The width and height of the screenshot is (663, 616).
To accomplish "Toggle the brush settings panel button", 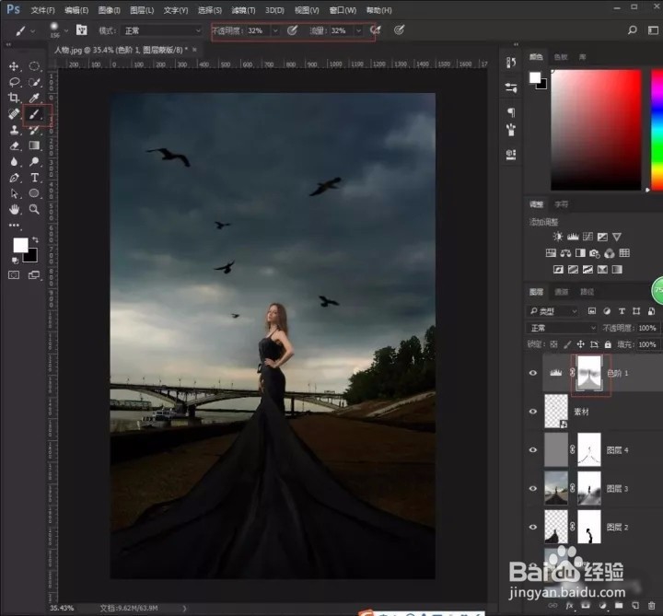I will 82,30.
